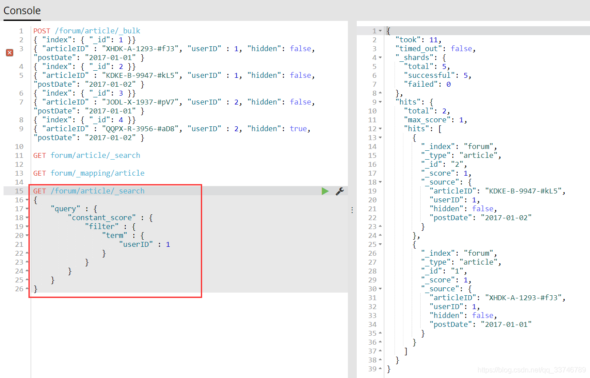Click fold end marker on editor line 26
This screenshot has height=378, width=590.
(27, 289)
